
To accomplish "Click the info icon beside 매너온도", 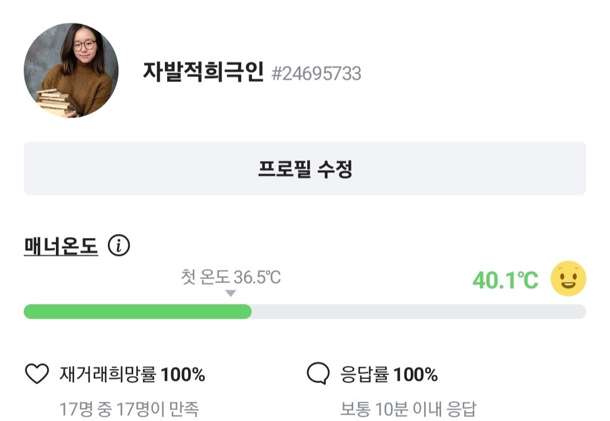I will point(119,246).
